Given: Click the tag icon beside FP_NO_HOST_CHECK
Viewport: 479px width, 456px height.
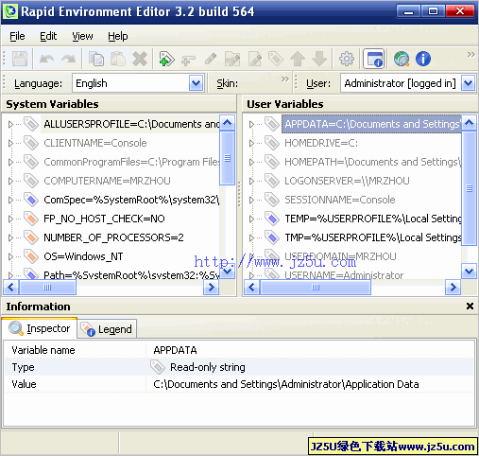Looking at the screenshot, I should click(x=31, y=219).
